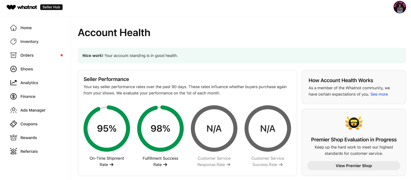Click the Orders receipt icon
The width and height of the screenshot is (411, 180).
[13, 55]
